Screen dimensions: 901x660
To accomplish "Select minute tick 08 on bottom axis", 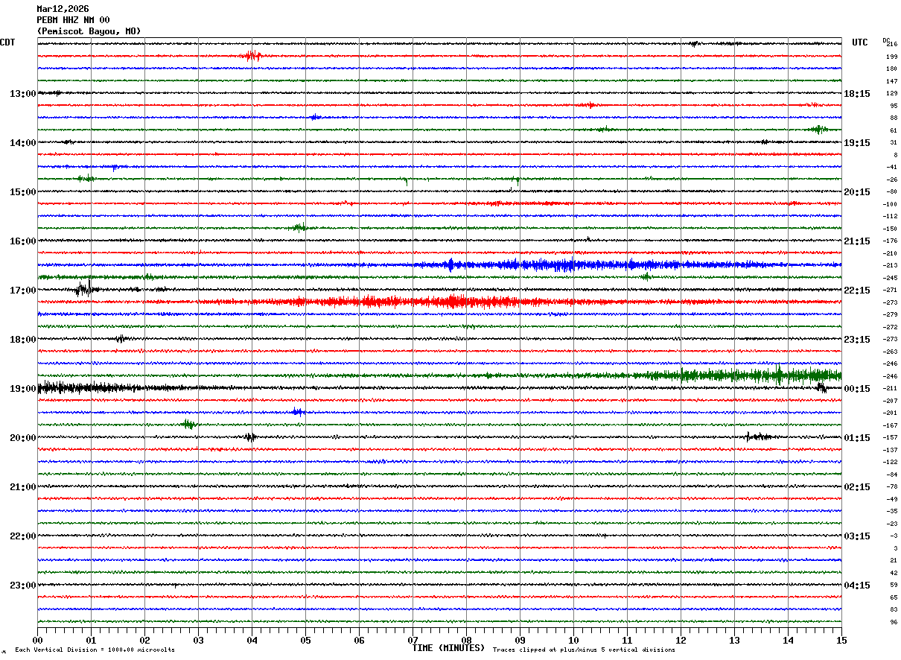I will (466, 640).
